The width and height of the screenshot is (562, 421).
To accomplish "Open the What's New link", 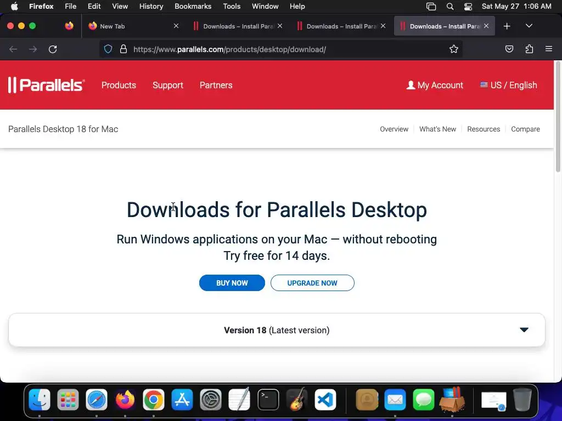I will click(437, 129).
